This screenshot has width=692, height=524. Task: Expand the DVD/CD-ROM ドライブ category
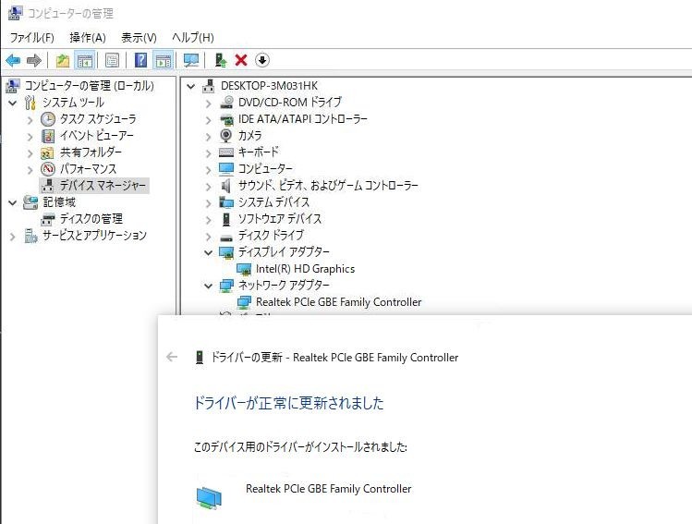[x=208, y=104]
